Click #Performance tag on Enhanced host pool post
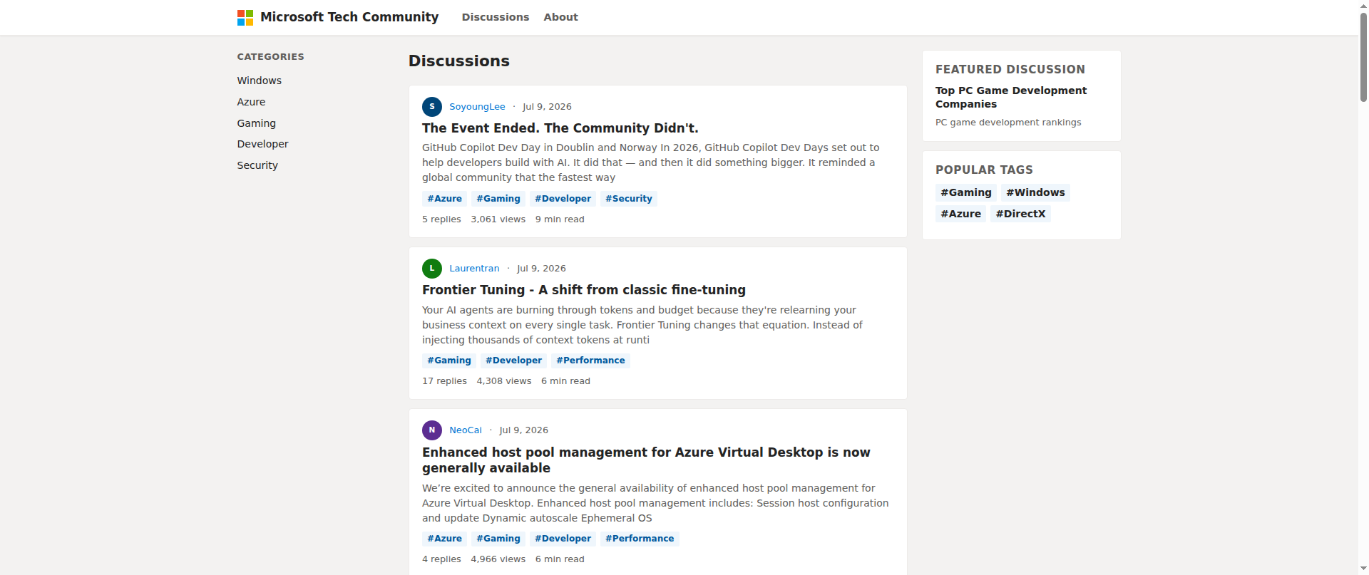 coord(640,539)
